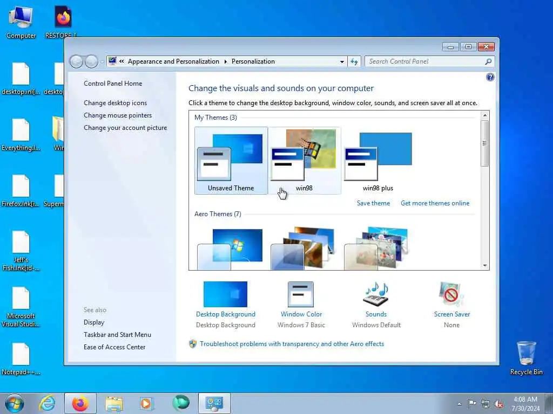Open the Window Color icon
This screenshot has height=414, width=553.
(x=301, y=294)
